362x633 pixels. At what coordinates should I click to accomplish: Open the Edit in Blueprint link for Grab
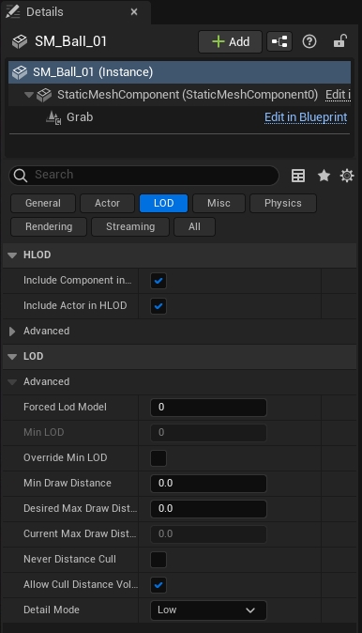click(x=306, y=117)
